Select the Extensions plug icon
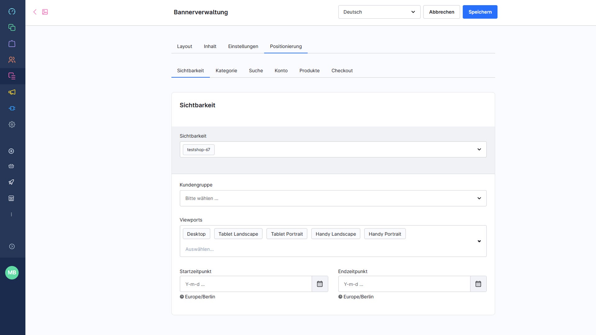The width and height of the screenshot is (596, 335). coord(12,108)
